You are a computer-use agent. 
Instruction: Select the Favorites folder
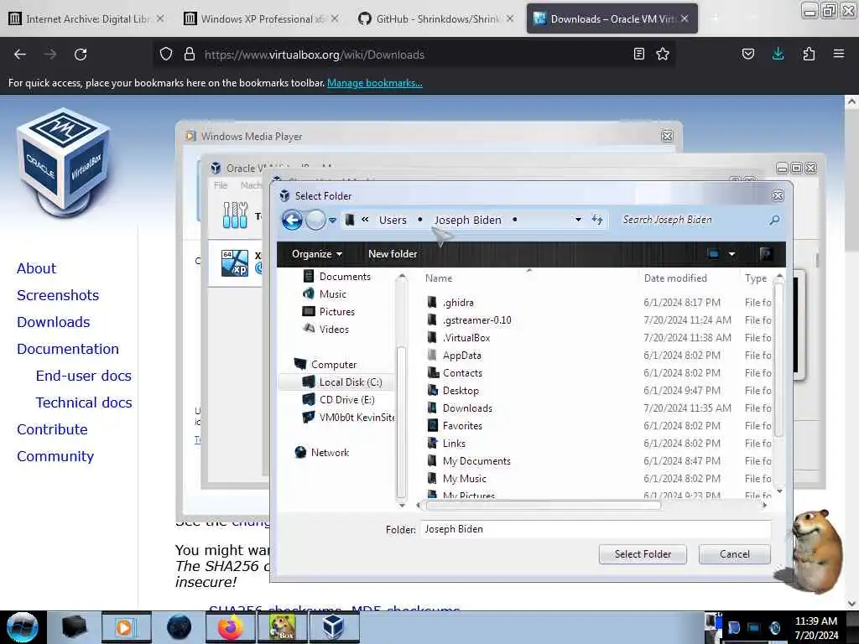click(462, 425)
